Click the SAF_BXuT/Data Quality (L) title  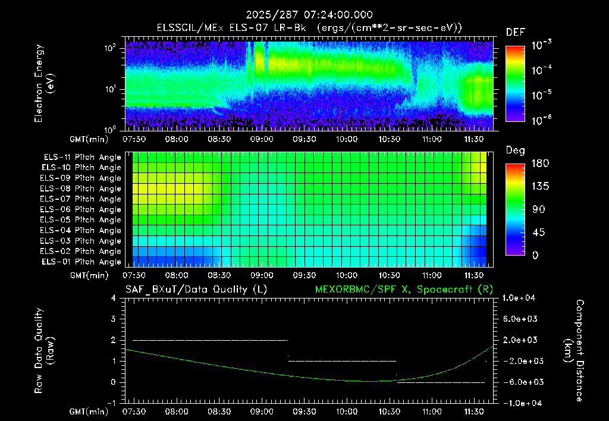[x=196, y=290]
